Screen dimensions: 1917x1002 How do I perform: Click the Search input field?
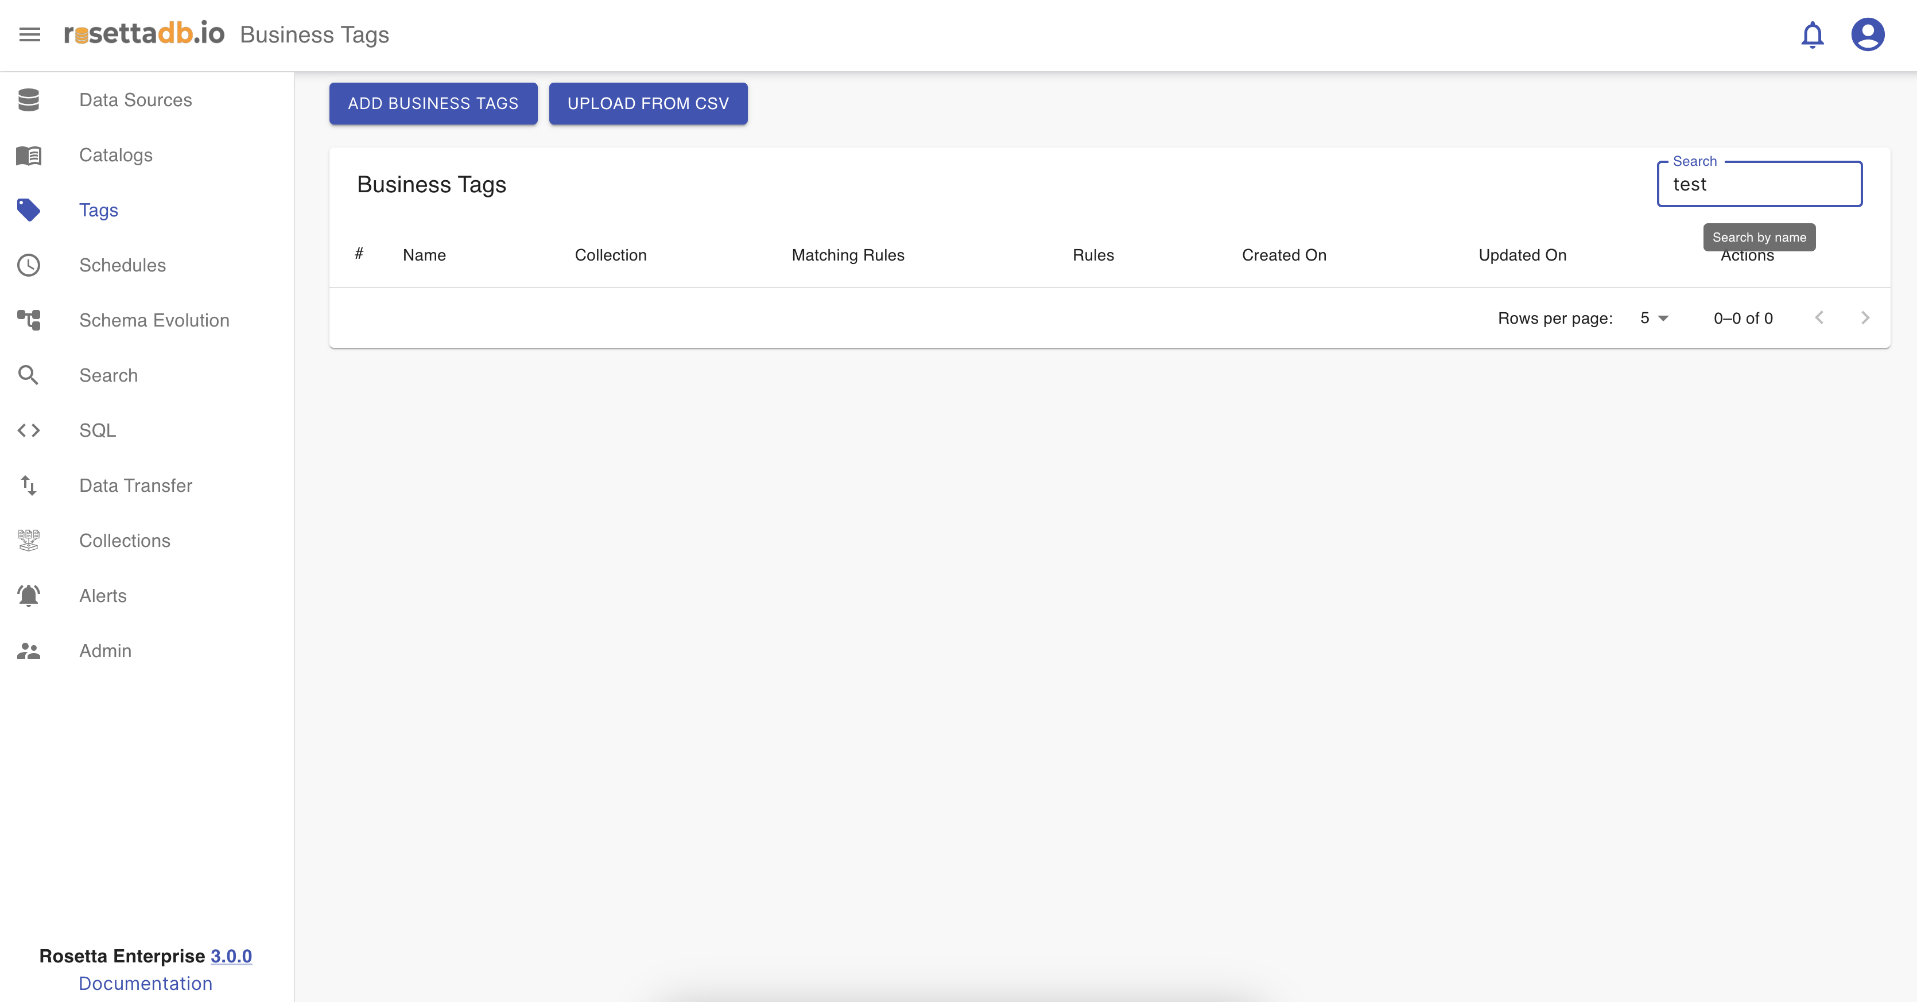tap(1759, 184)
